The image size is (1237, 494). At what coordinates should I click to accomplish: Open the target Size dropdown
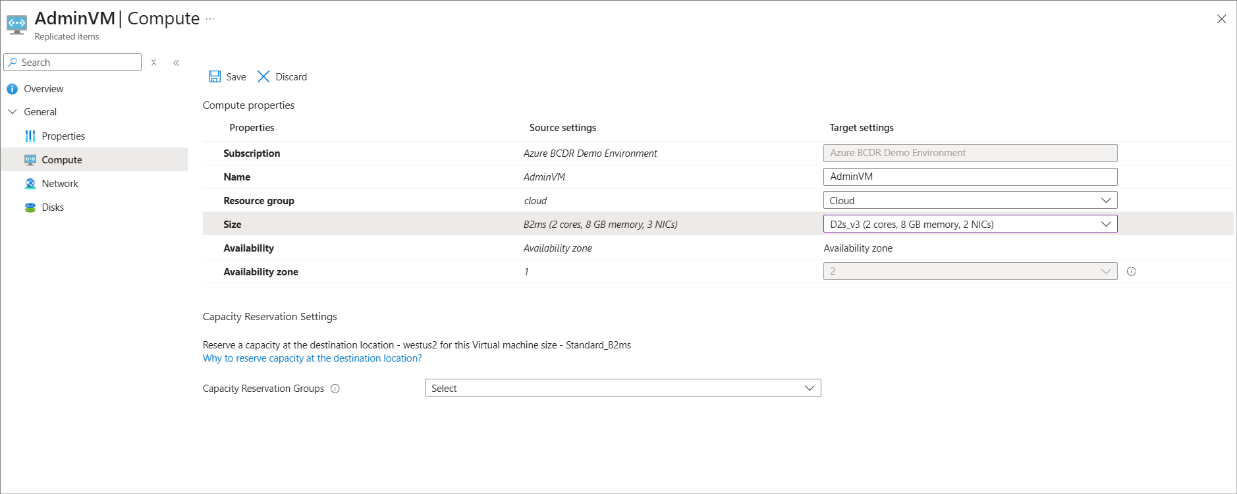tap(970, 224)
